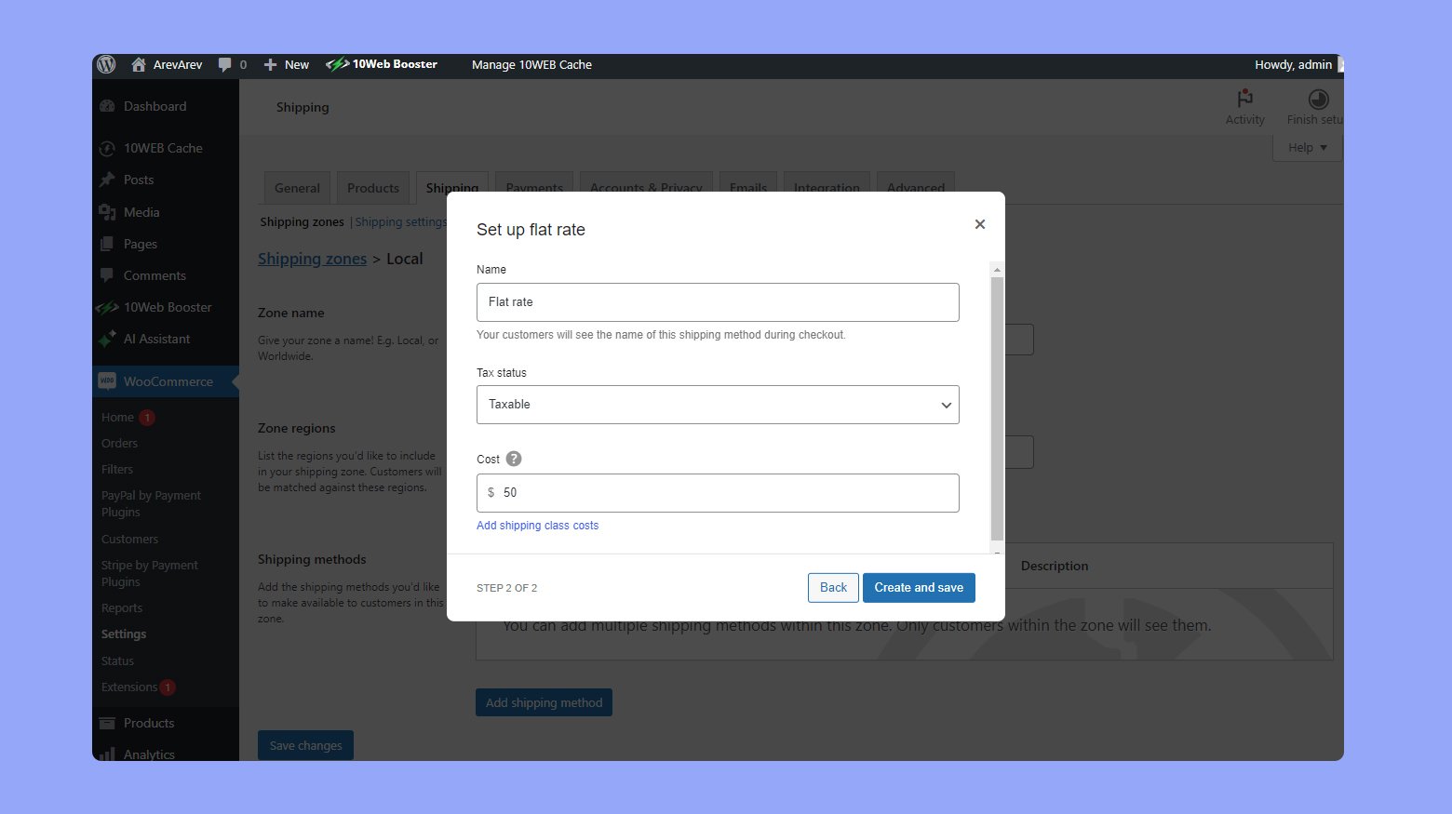Expand the Help dropdown
1452x814 pixels.
tap(1307, 148)
